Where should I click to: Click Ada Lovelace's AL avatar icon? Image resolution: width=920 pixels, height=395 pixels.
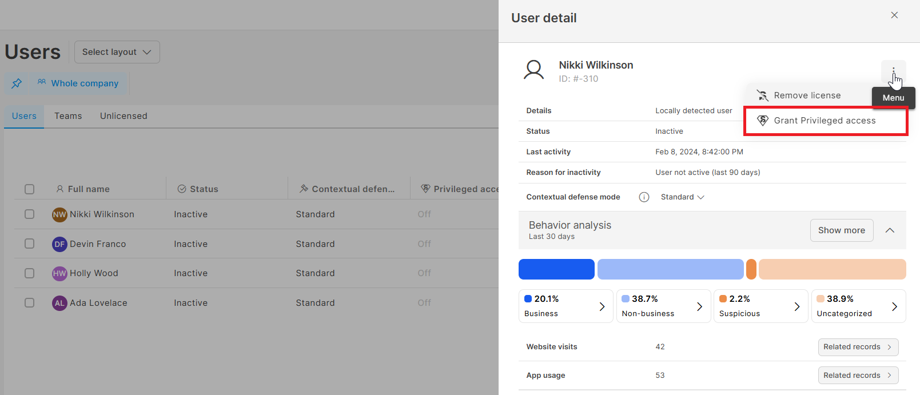[x=59, y=303]
